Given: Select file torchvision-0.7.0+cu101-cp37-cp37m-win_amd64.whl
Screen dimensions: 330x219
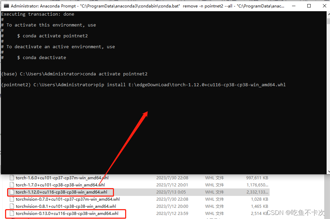Looking at the screenshot, I should (x=67, y=199).
